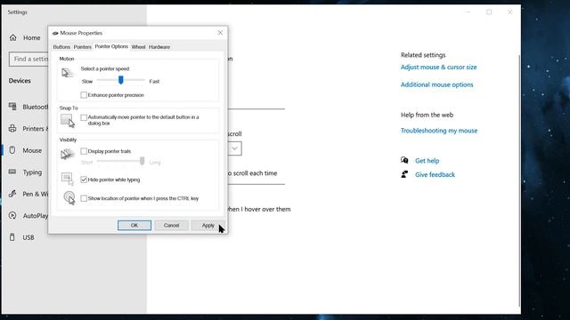Select USB in Settings sidebar
570x320 pixels.
point(28,237)
